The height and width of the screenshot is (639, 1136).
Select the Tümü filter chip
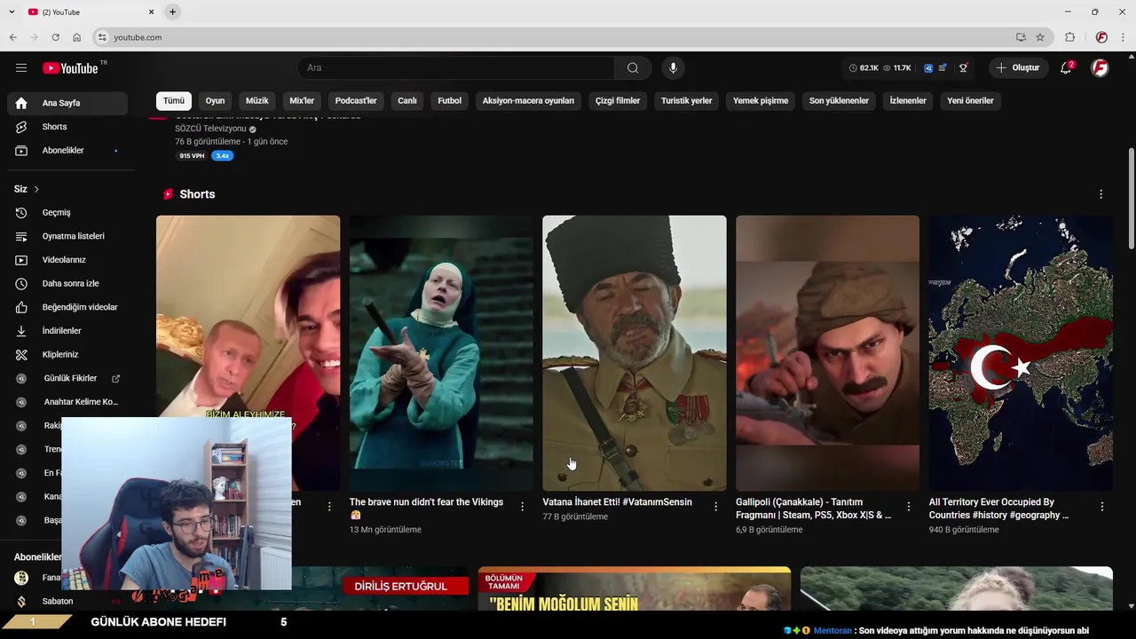tap(174, 101)
